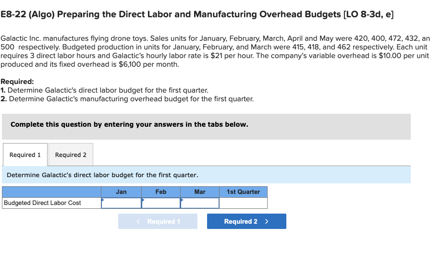Screen dimensions: 430x264
Task: Select the Jan direct labor cost field
Action: pos(121,203)
